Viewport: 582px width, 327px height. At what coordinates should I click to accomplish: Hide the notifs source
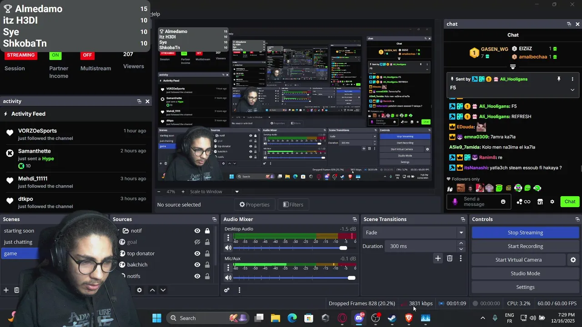197,276
